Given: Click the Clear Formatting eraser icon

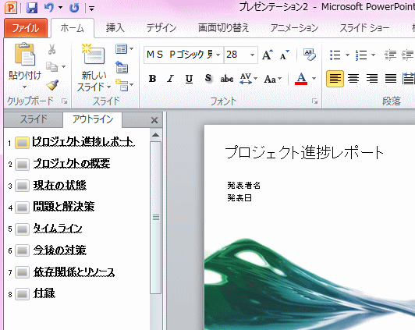Looking at the screenshot, I should point(310,55).
